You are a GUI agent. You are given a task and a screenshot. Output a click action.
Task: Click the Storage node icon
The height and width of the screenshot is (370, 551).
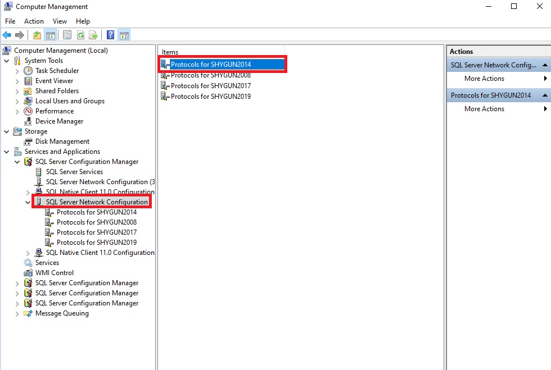point(17,131)
